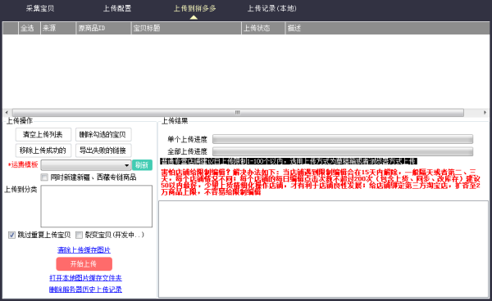The width and height of the screenshot is (492, 301).
Task: Click the 清空上传列表 button
Action: click(x=43, y=134)
